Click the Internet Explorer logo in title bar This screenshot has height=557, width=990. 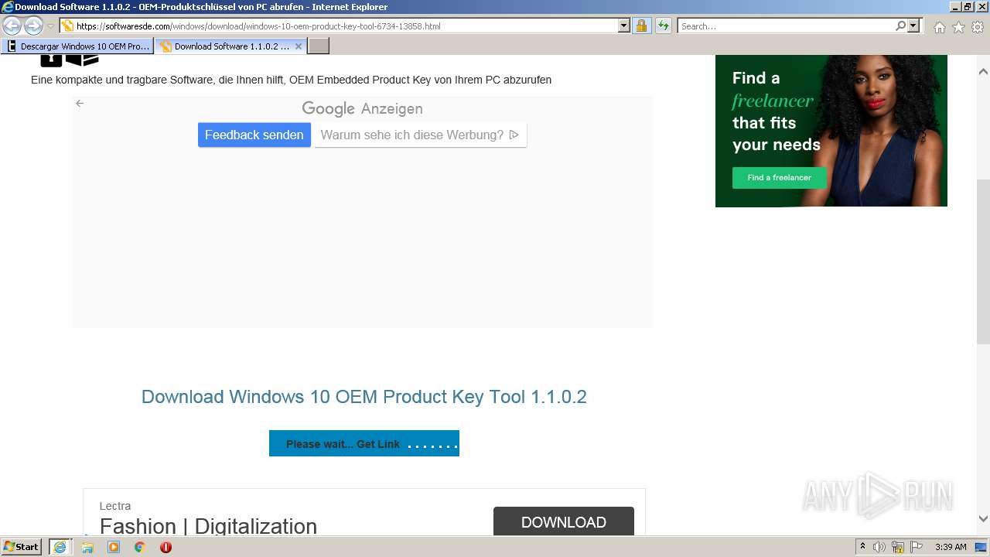coord(8,7)
